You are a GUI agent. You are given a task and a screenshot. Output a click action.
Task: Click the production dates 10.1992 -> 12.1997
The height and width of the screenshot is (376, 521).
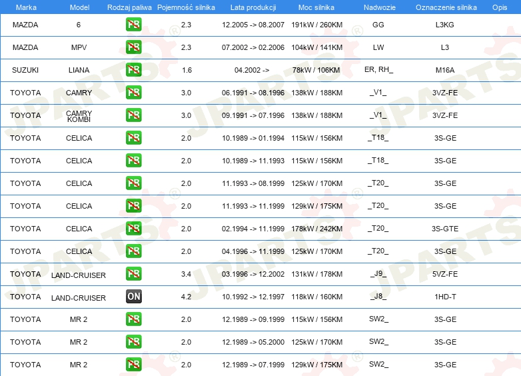coord(253,297)
